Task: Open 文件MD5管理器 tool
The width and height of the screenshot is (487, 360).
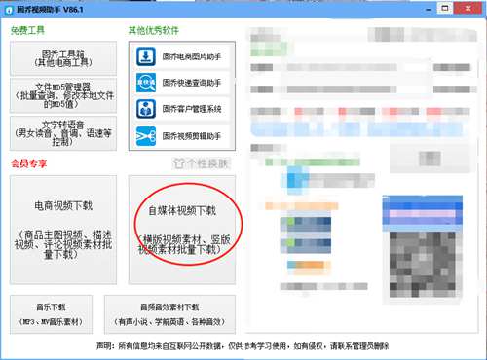Action: pyautogui.click(x=63, y=95)
